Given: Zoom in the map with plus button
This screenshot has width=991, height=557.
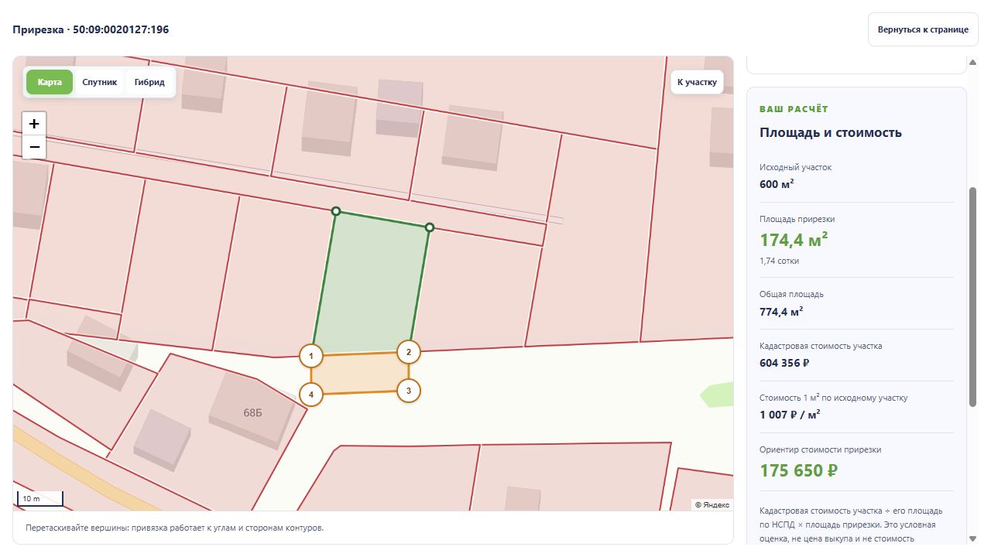Looking at the screenshot, I should coord(34,124).
